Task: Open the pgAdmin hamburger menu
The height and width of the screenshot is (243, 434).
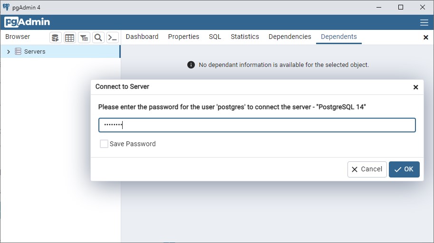Action: coord(424,22)
